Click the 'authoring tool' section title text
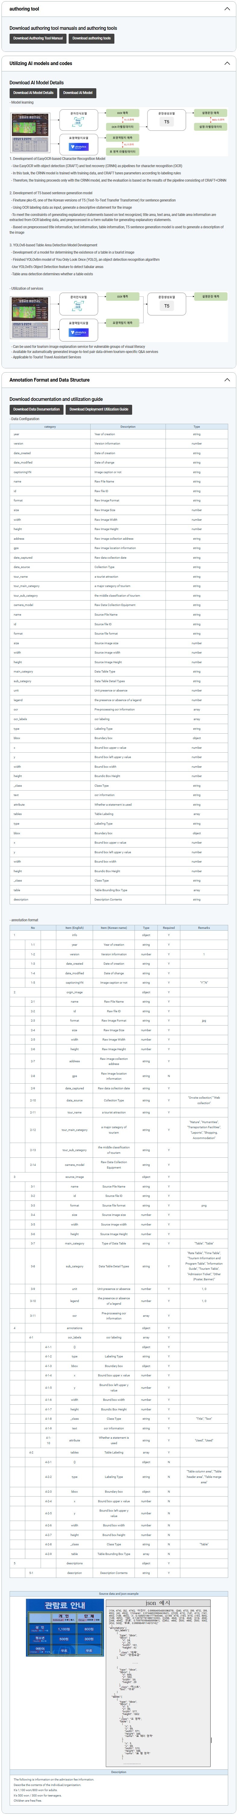The height and width of the screenshot is (1817, 239). pyautogui.click(x=24, y=9)
